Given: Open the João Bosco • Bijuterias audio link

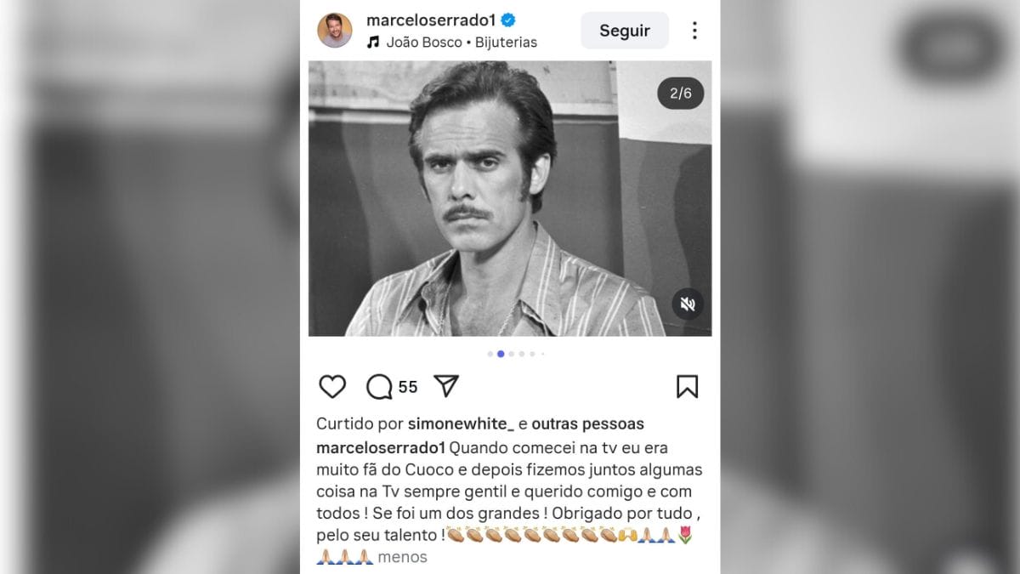Looking at the screenshot, I should pyautogui.click(x=462, y=42).
